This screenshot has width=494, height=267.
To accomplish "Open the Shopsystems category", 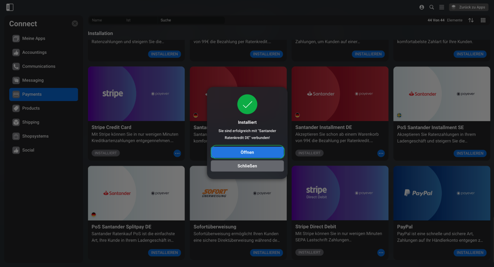I will tap(44, 136).
